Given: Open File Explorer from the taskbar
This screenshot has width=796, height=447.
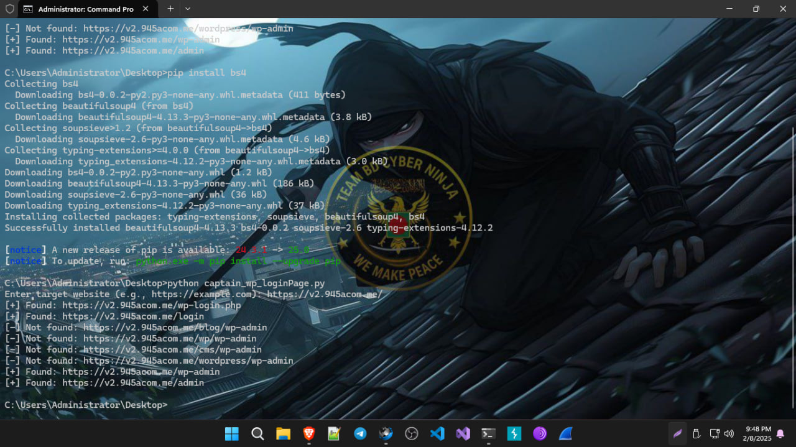Looking at the screenshot, I should [283, 433].
